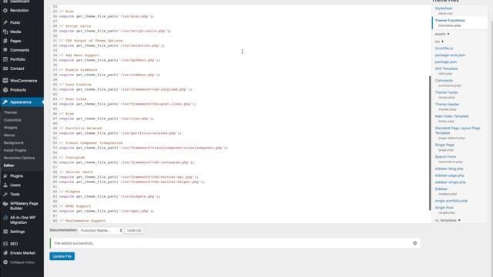Image resolution: width=493 pixels, height=277 pixels.
Task: Click the Portfolio sidebar icon
Action: (5, 59)
